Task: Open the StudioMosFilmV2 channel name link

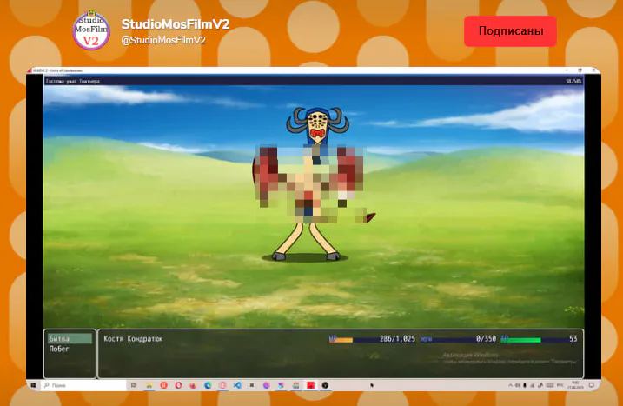Action: (x=176, y=24)
